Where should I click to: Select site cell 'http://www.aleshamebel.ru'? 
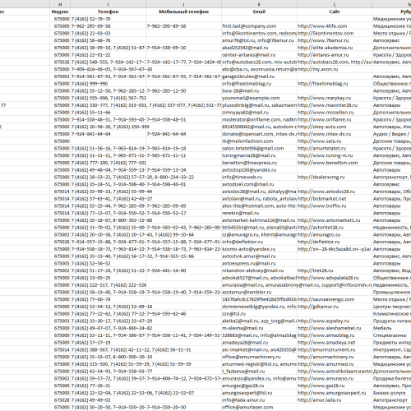point(335,328)
